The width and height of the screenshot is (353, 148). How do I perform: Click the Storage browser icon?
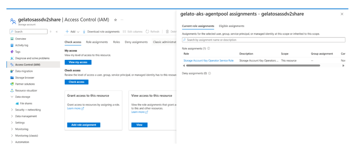pos(12,78)
